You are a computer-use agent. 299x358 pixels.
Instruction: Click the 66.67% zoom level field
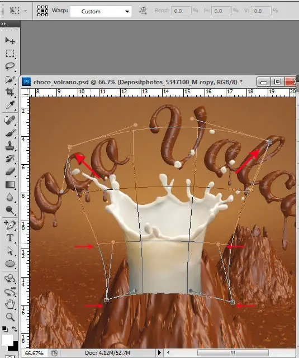[34, 353]
